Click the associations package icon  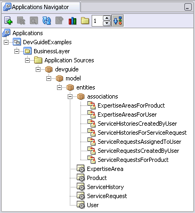coord(80,96)
